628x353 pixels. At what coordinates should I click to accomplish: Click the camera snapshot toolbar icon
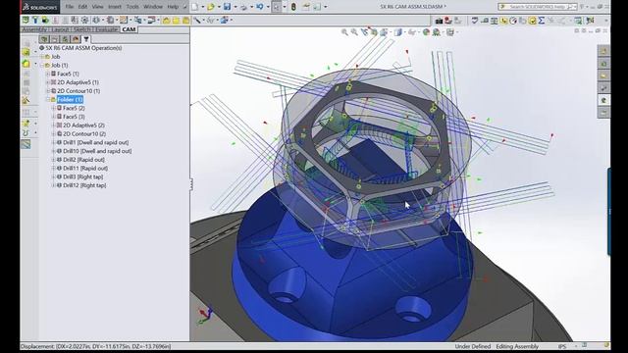coord(439,21)
